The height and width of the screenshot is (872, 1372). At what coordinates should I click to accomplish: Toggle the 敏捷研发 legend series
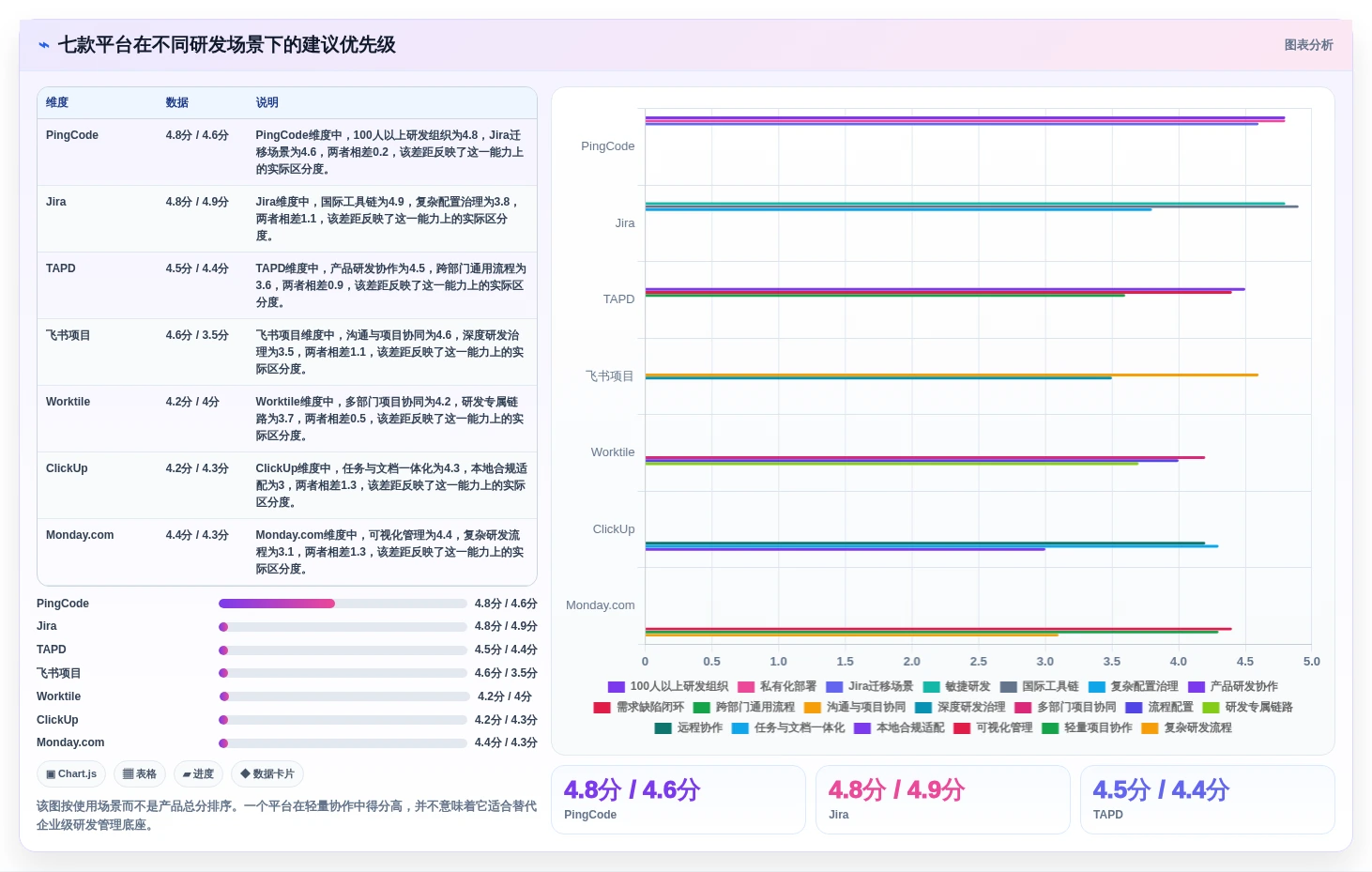point(956,687)
